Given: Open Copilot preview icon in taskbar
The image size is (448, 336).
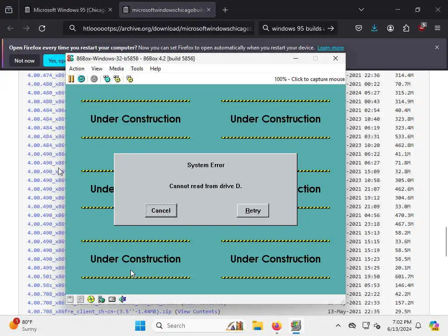Looking at the screenshot, I should [434, 325].
